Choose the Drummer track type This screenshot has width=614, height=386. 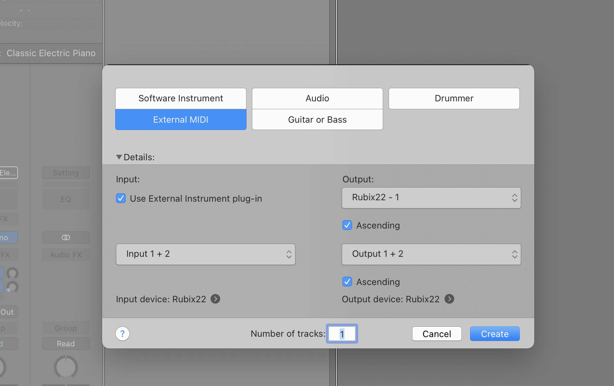click(x=454, y=99)
